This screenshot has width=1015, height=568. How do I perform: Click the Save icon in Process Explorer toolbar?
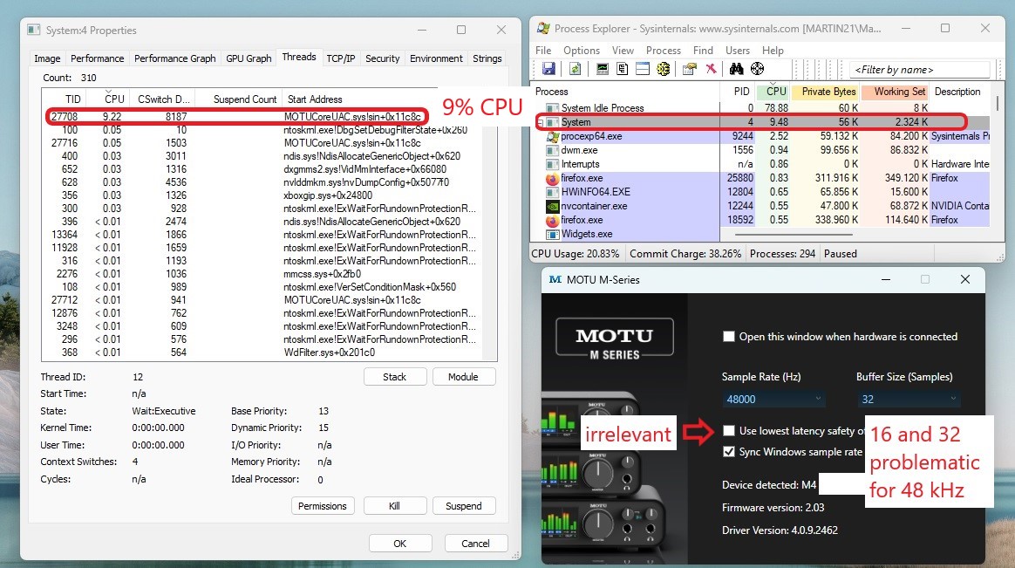pos(548,69)
